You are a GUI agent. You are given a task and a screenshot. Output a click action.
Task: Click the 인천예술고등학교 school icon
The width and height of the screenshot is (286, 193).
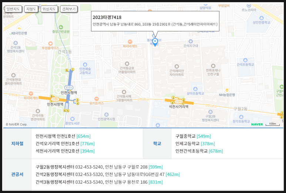click(85, 64)
